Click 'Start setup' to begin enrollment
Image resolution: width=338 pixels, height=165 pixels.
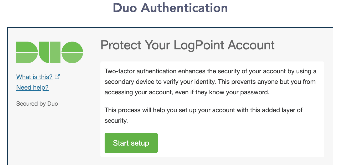pos(131,143)
